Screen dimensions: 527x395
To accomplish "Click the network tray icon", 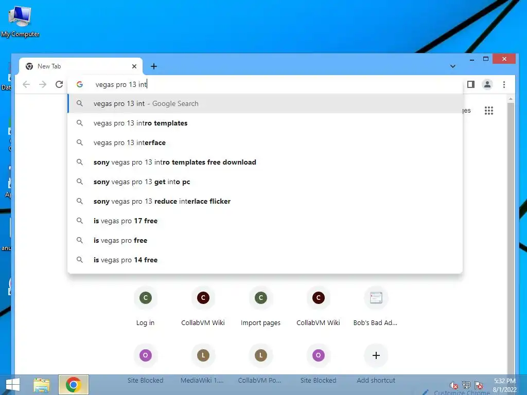I will [x=466, y=385].
